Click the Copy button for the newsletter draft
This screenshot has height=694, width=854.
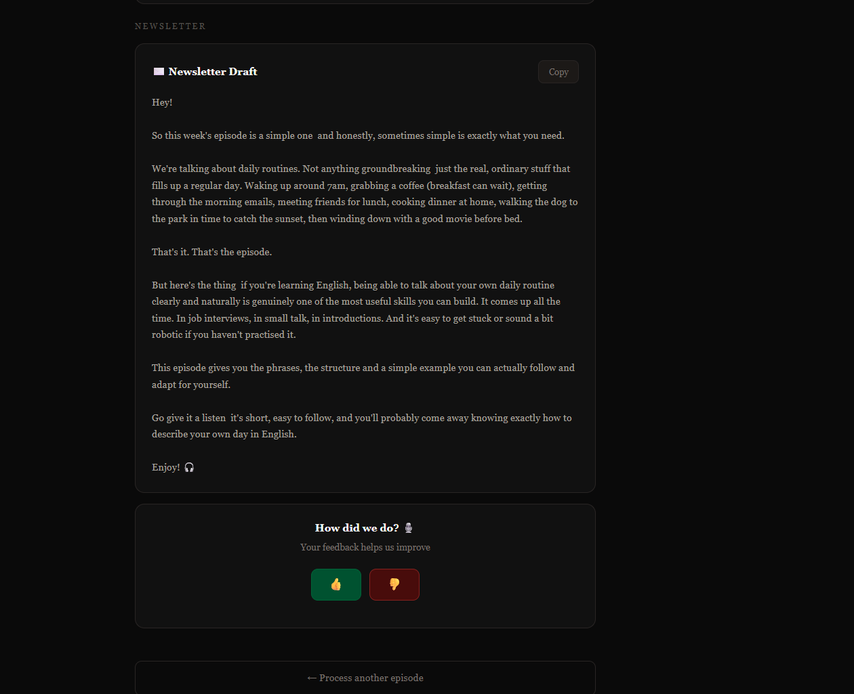pyautogui.click(x=558, y=72)
